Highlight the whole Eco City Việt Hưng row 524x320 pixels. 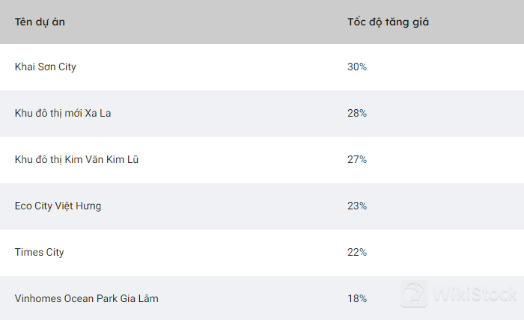tap(225, 206)
